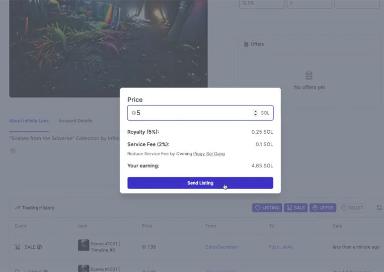Image resolution: width=384 pixels, height=272 pixels.
Task: Refresh the trading history icon
Action: click(379, 208)
